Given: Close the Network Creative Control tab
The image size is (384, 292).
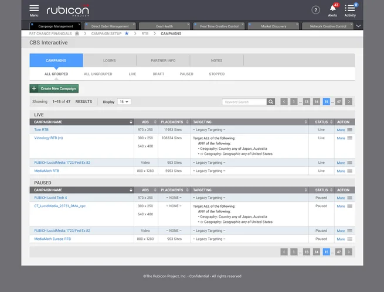Looking at the screenshot, I should 351,25.
